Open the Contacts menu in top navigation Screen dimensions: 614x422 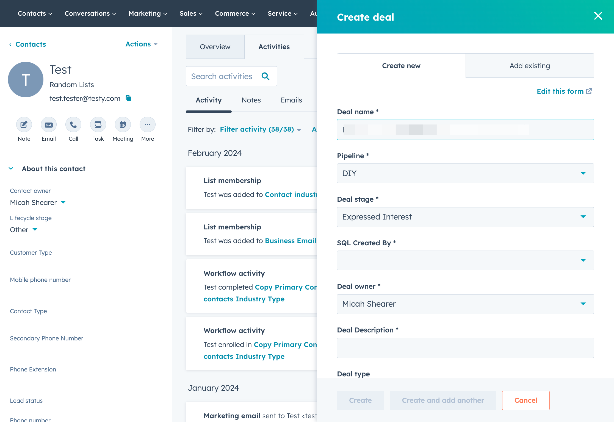point(35,13)
